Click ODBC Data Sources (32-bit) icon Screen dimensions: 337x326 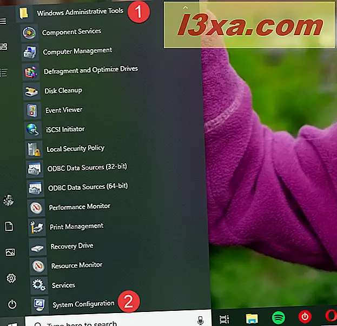click(35, 169)
